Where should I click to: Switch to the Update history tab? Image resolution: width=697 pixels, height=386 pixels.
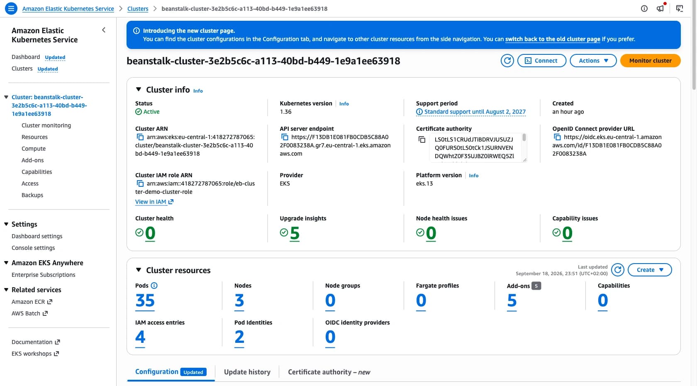[247, 372]
